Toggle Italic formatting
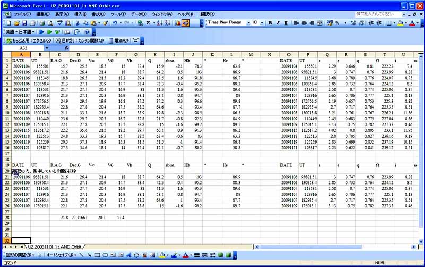425x267 pixels. (x=278, y=23)
